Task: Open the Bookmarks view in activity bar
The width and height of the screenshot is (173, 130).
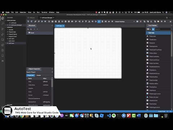Action: 3,56
